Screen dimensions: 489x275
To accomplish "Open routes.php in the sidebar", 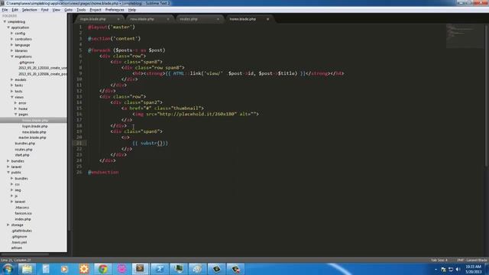I will click(24, 150).
